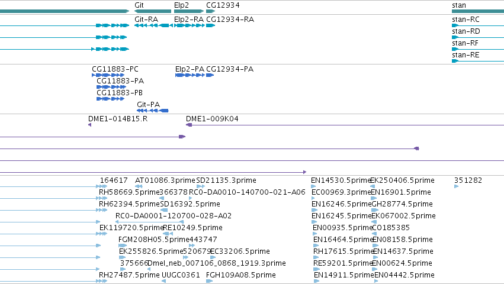Select the CG11883-PA protein label
The height and width of the screenshot is (284, 504).
click(120, 81)
